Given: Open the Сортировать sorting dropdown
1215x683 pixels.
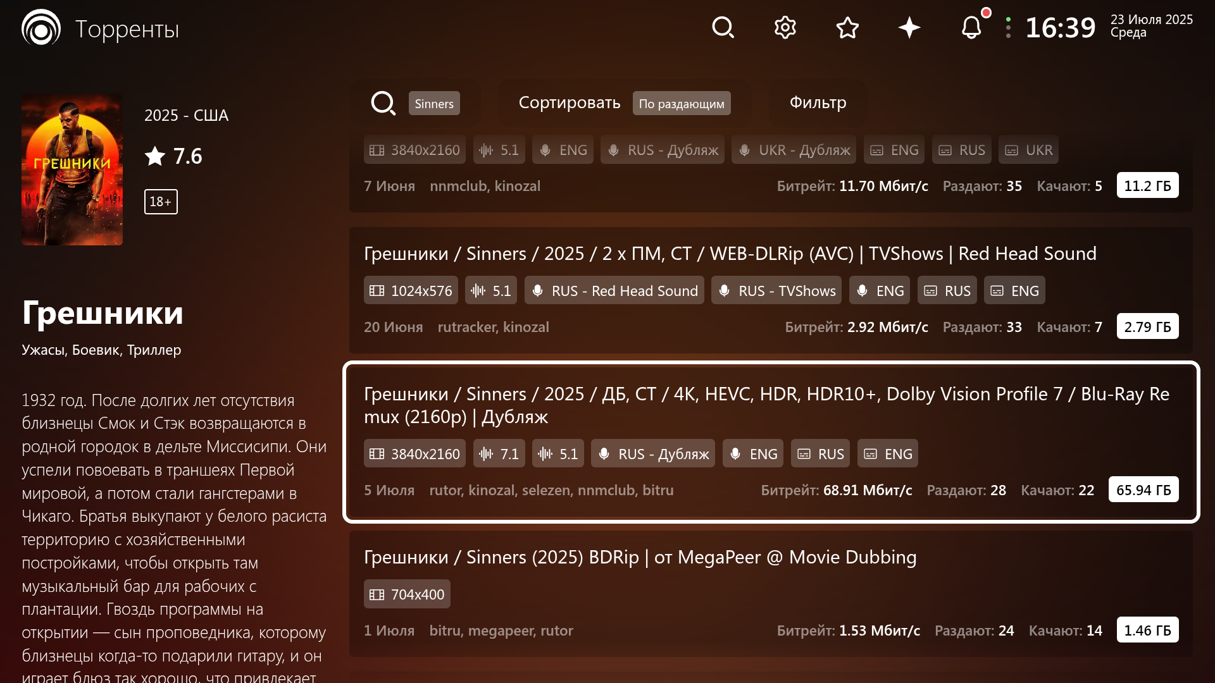Looking at the screenshot, I should [x=569, y=103].
